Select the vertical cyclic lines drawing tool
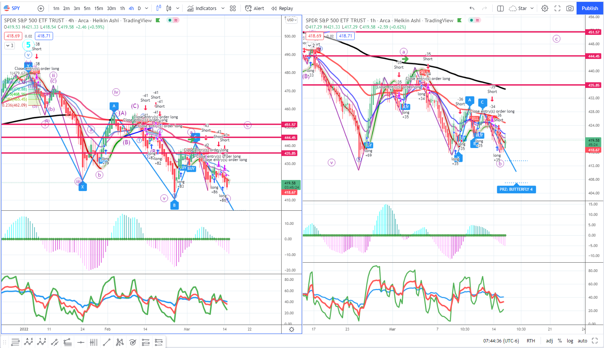The width and height of the screenshot is (604, 348). pyautogui.click(x=93, y=342)
